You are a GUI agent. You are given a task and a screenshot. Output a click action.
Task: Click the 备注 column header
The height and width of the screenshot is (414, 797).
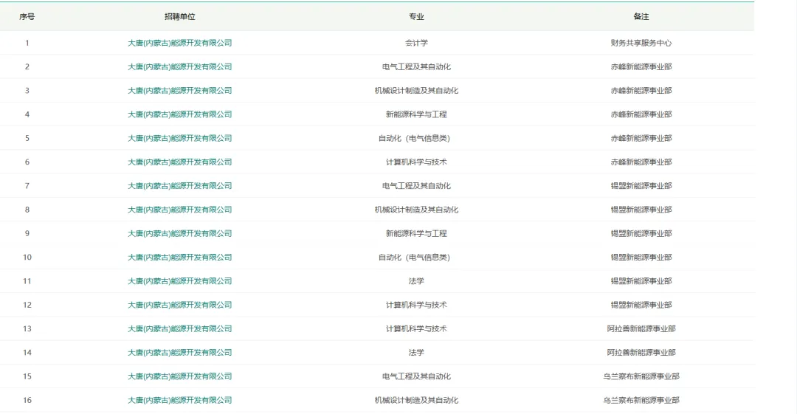point(641,16)
